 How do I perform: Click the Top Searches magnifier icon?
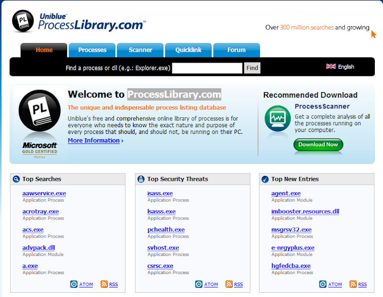point(16,179)
